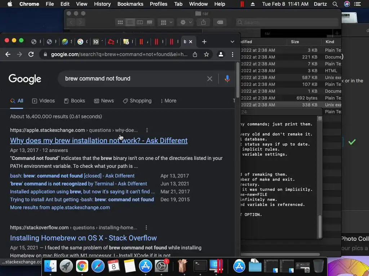This screenshot has height=276, width=369.
Task: Open a new Chrome tab
Action: tap(204, 42)
